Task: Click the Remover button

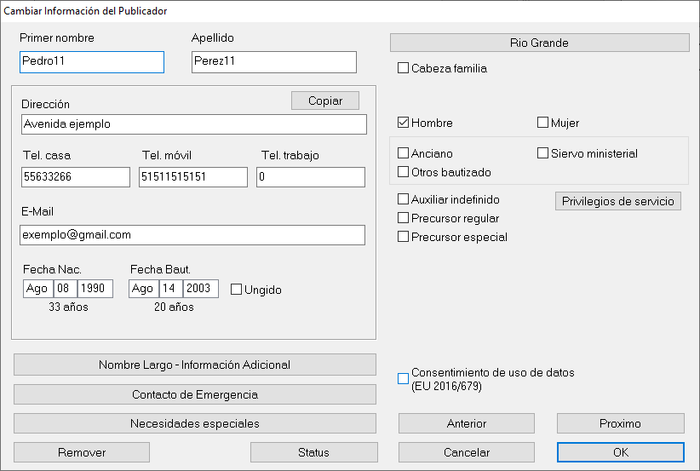Action: click(x=82, y=452)
